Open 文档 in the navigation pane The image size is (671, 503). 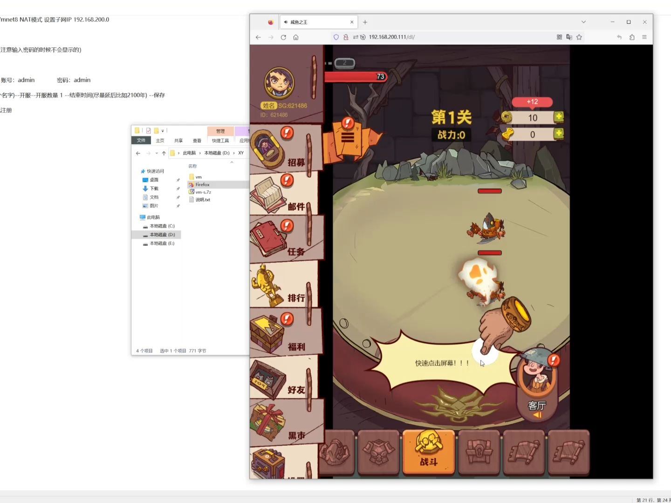tap(154, 197)
